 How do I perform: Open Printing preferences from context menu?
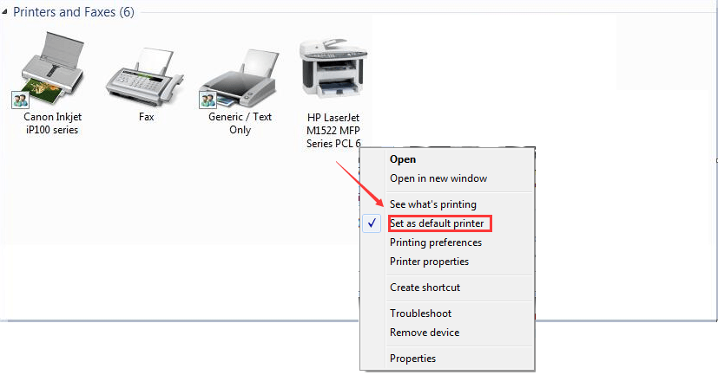[x=436, y=242]
